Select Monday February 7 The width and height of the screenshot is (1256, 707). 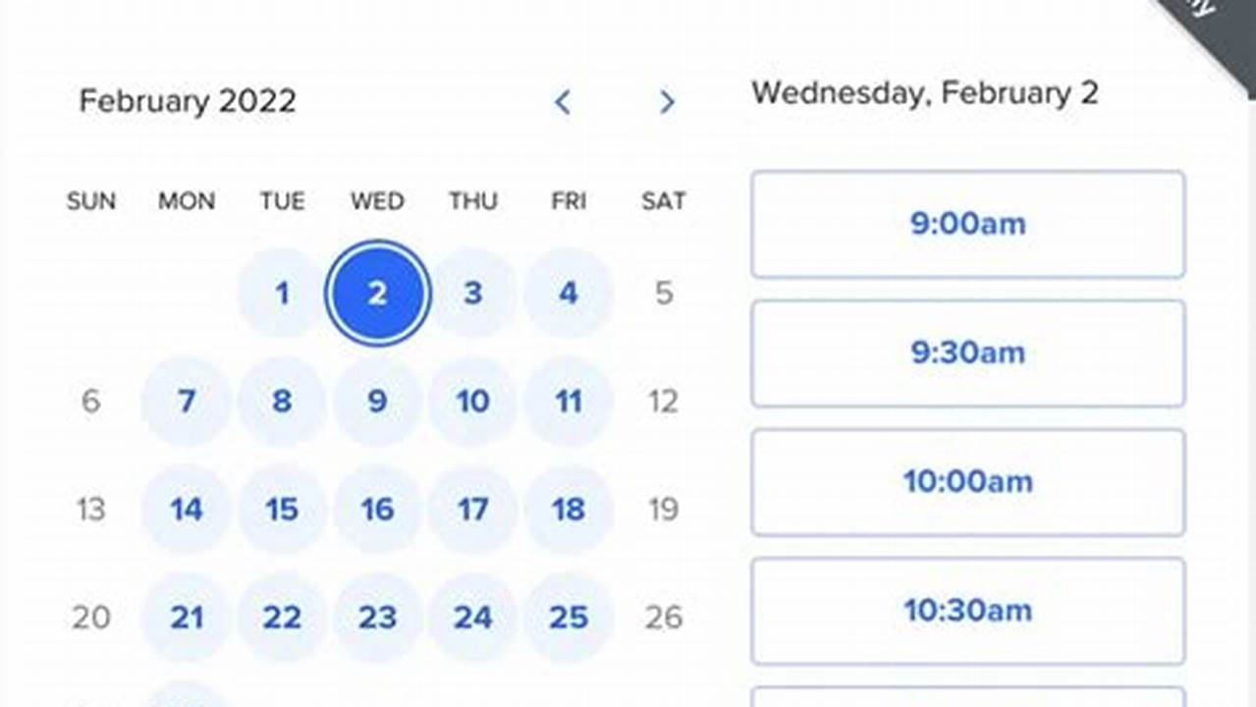point(187,401)
